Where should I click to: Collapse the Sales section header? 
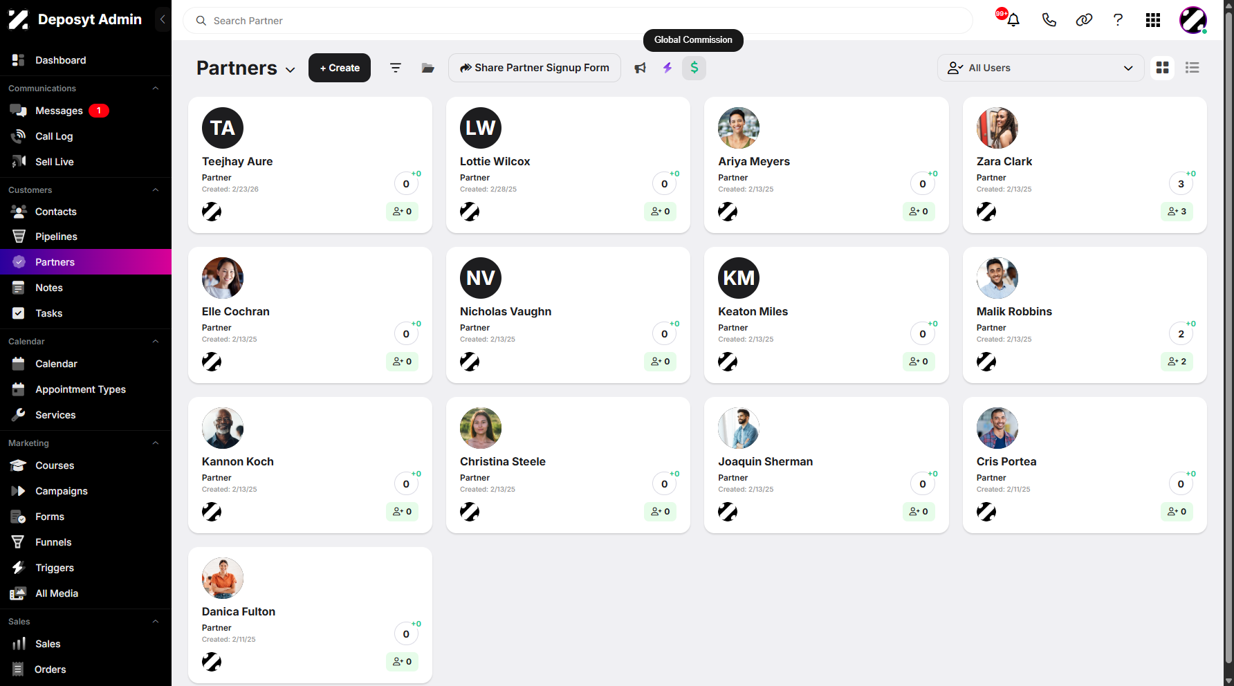pos(156,622)
